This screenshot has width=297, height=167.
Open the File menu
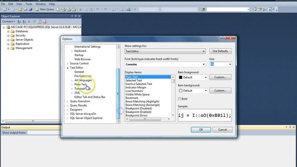(x=3, y=4)
